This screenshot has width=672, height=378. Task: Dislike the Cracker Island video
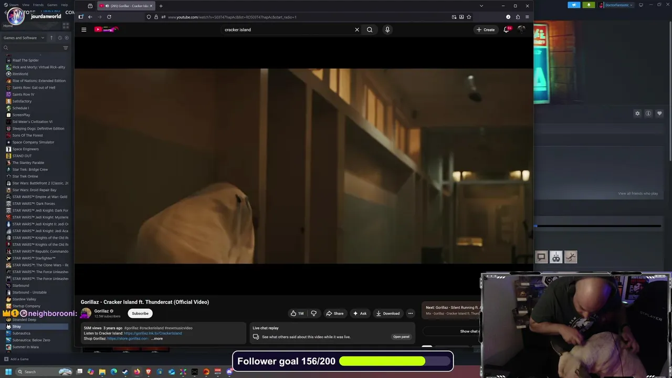point(314,313)
